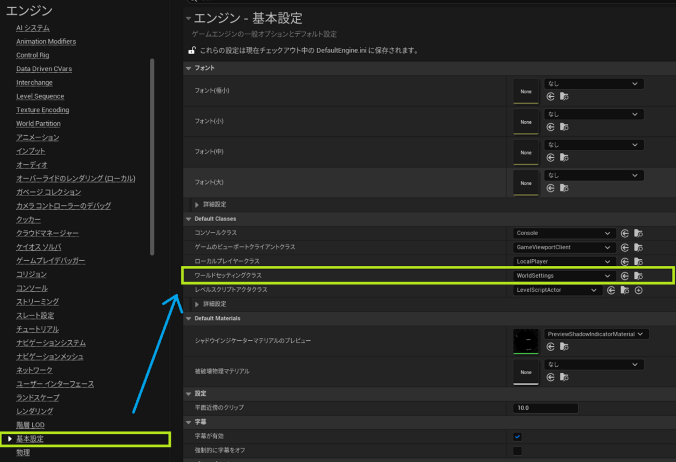Click use-selected arrow under PreviewShadowIndicatorMaterial
Viewport: 676px width, 462px height.
point(550,346)
